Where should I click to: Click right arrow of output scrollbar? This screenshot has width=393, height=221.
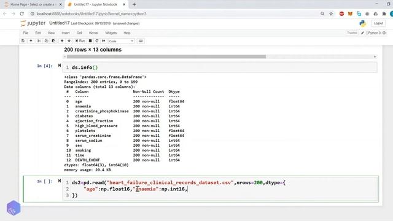[x=375, y=56]
